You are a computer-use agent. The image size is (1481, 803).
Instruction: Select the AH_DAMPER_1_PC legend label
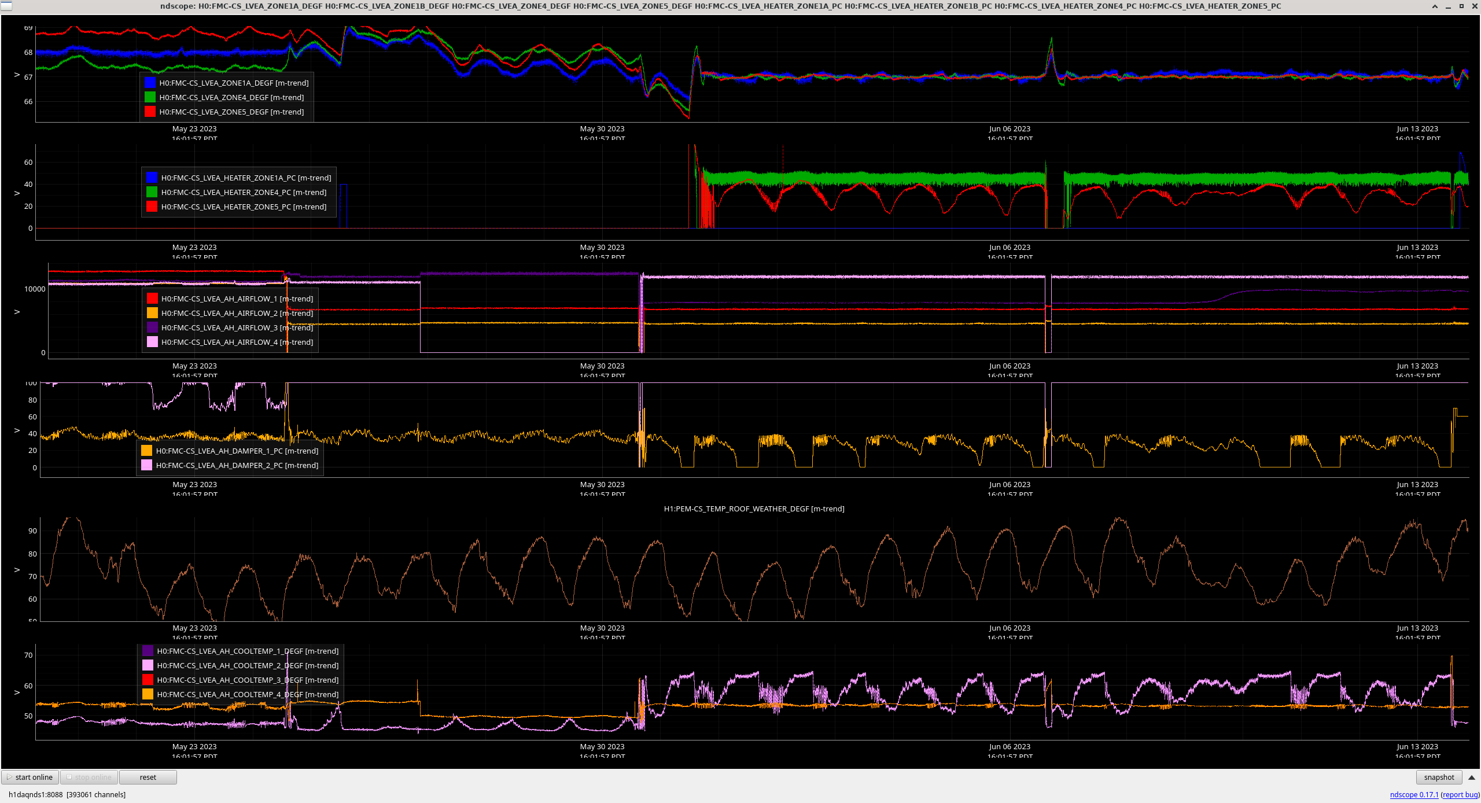tap(237, 451)
